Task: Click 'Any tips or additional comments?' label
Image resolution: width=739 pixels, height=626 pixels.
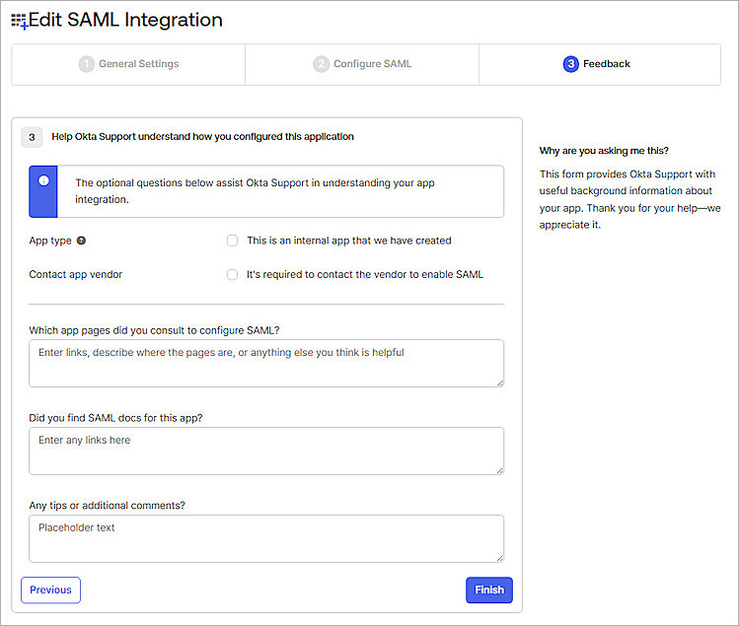Action: tap(107, 506)
